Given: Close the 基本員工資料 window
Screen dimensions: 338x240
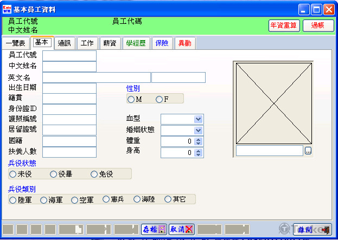Looking at the screenshot, I should click(329, 9).
